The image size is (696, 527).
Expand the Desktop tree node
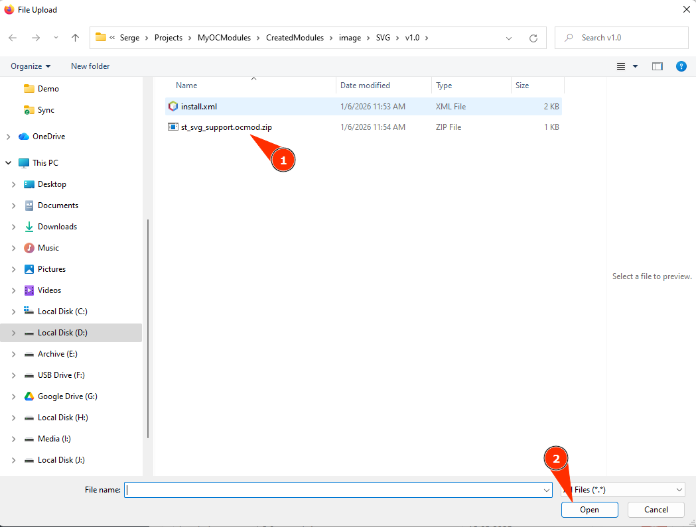[x=13, y=184]
